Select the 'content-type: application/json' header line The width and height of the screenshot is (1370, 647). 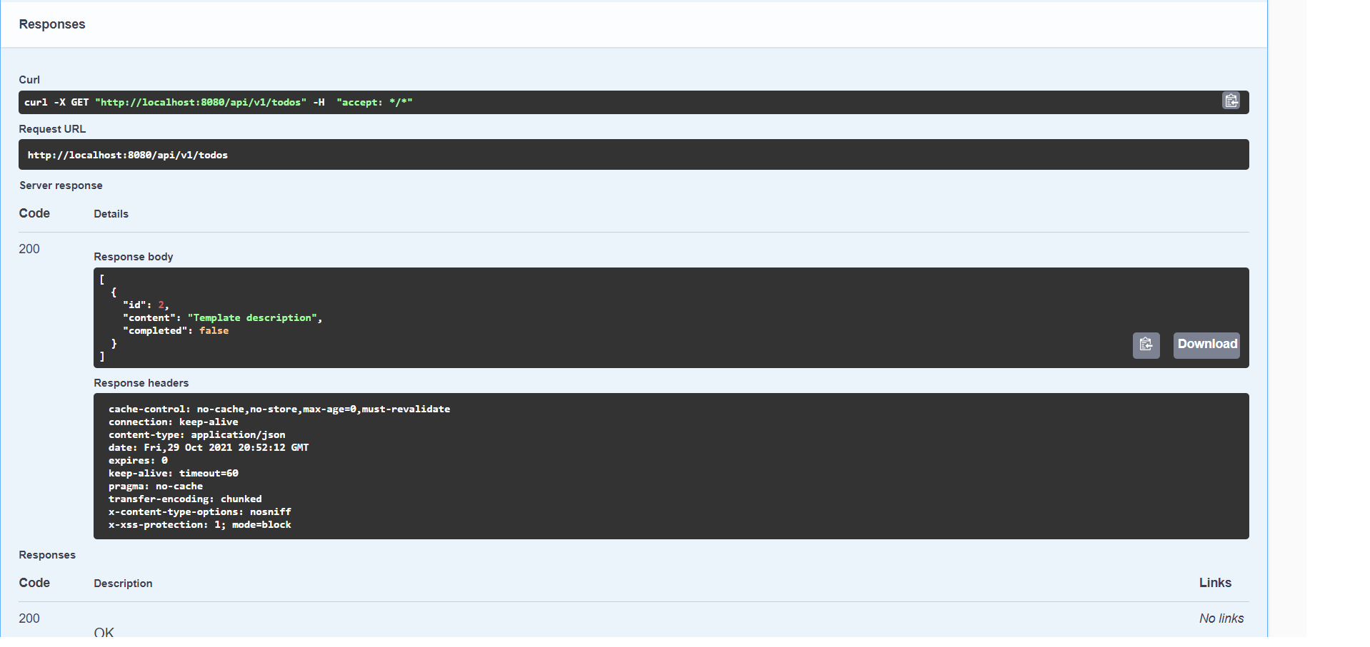click(196, 434)
